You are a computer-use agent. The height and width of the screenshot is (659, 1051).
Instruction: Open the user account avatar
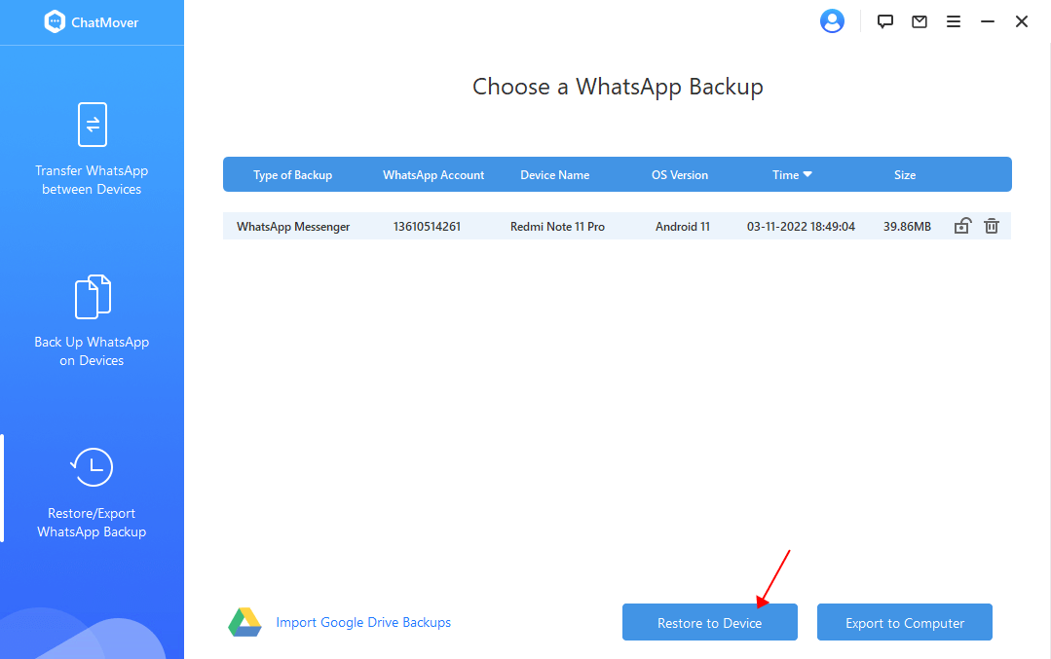pos(832,20)
